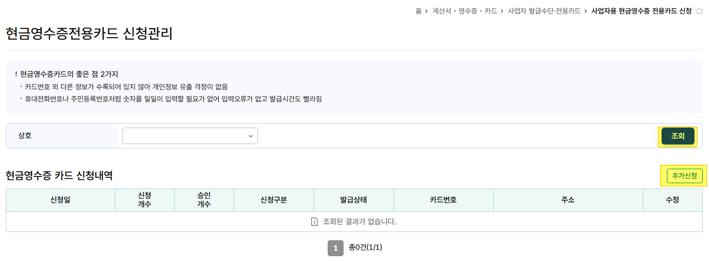Click the 신청개수 column header
Screen dimensions: 709x261
click(145, 200)
